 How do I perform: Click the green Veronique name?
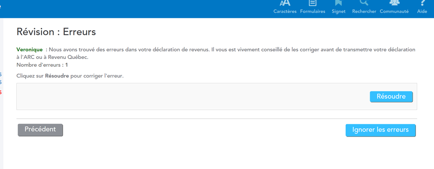(x=30, y=50)
